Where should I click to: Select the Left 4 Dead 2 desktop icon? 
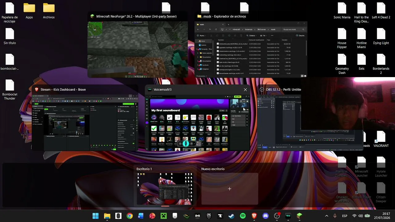click(x=381, y=11)
